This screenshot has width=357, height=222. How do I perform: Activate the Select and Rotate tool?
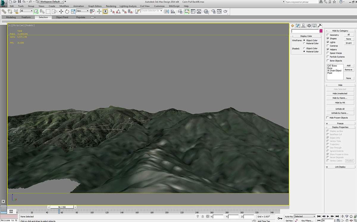pyautogui.click(x=67, y=12)
